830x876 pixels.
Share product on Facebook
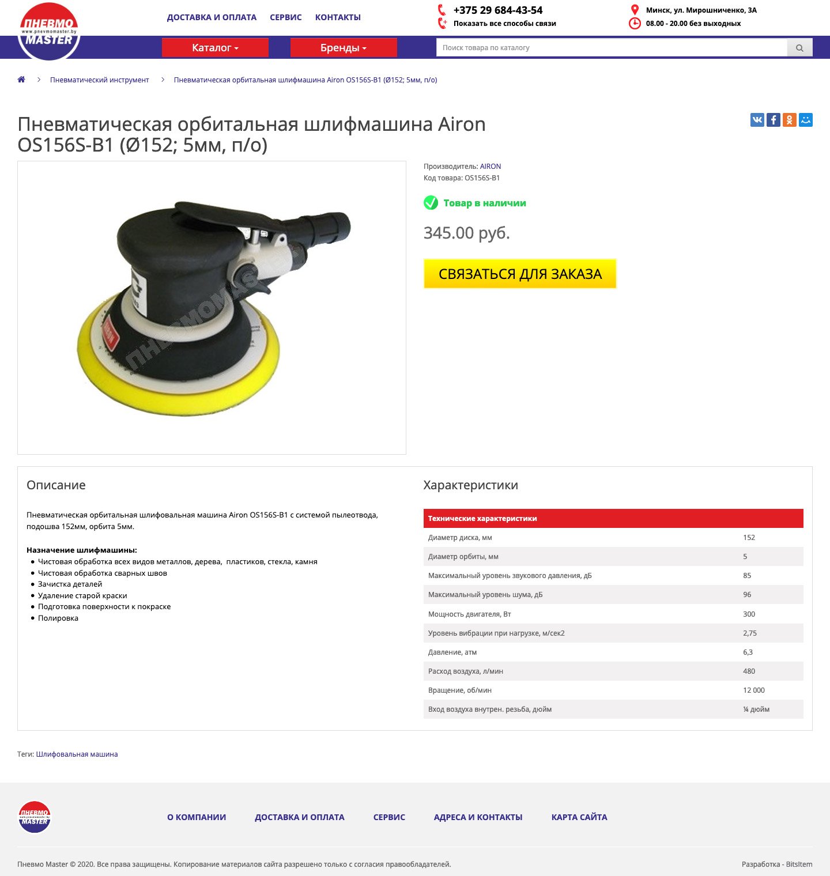(x=773, y=120)
